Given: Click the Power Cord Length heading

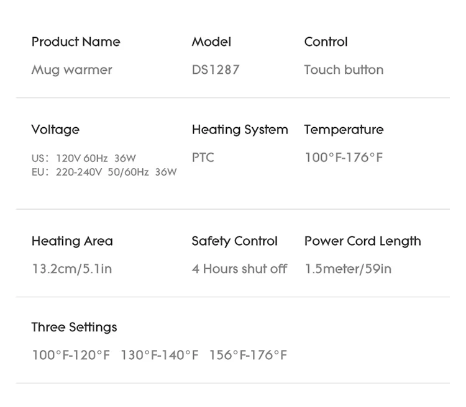Looking at the screenshot, I should pos(363,241).
